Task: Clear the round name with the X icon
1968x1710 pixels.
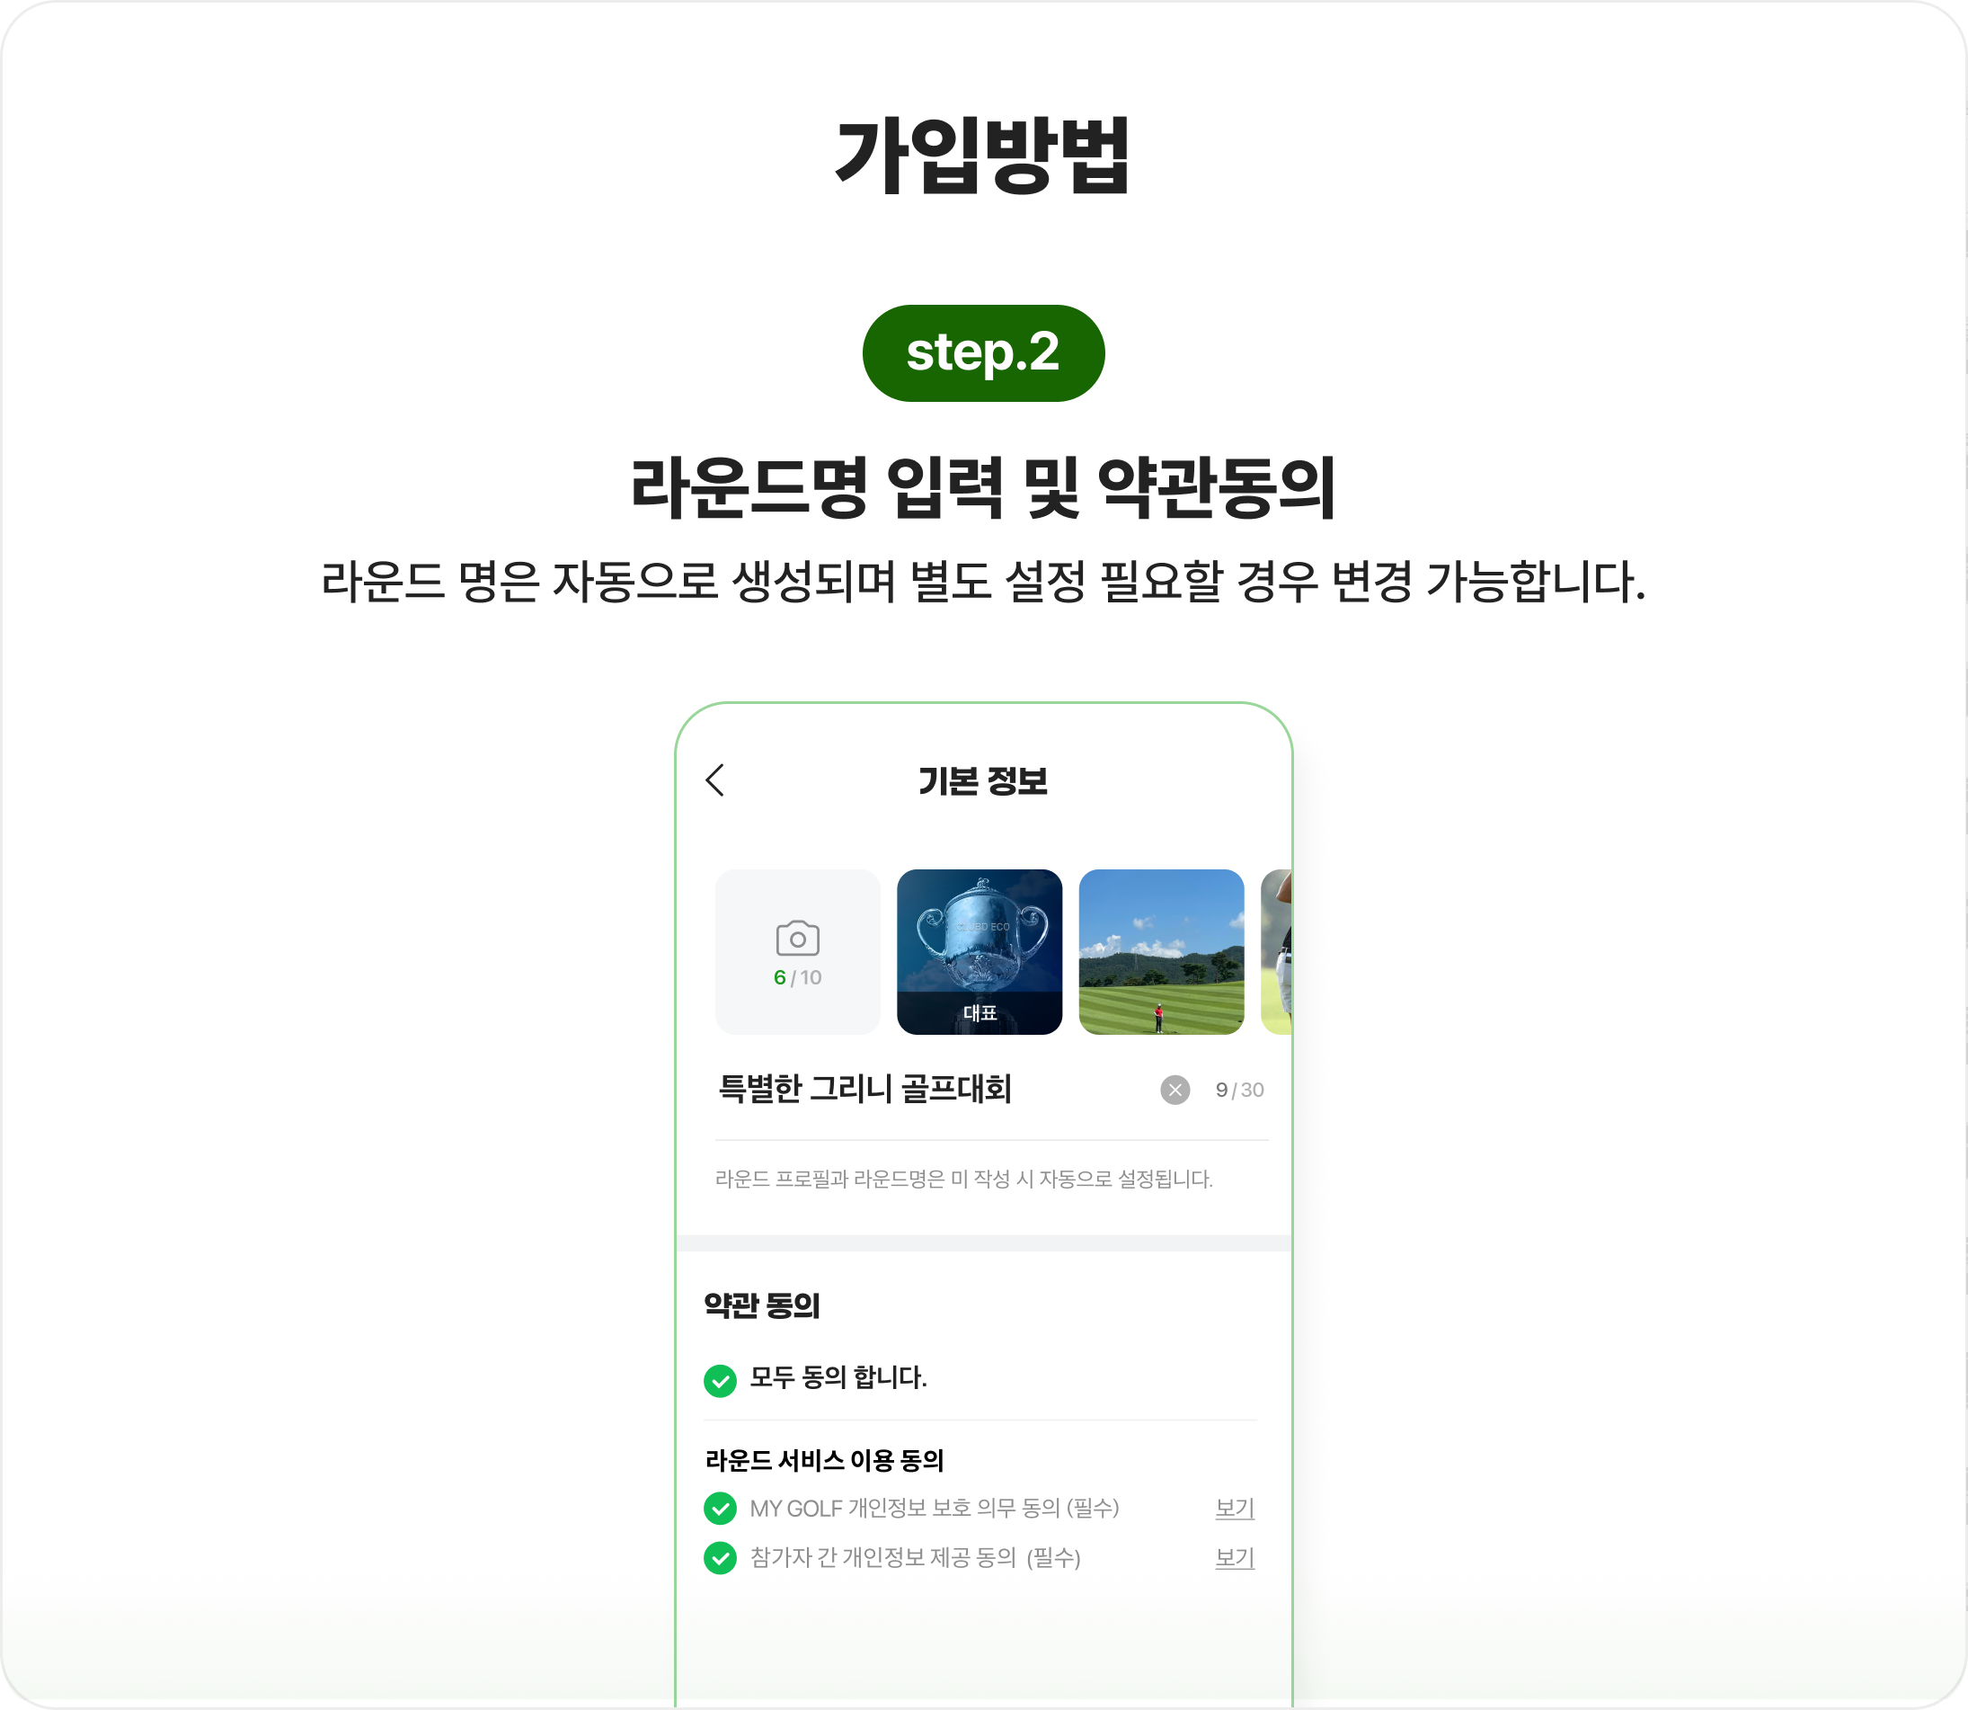Action: coord(1175,1090)
